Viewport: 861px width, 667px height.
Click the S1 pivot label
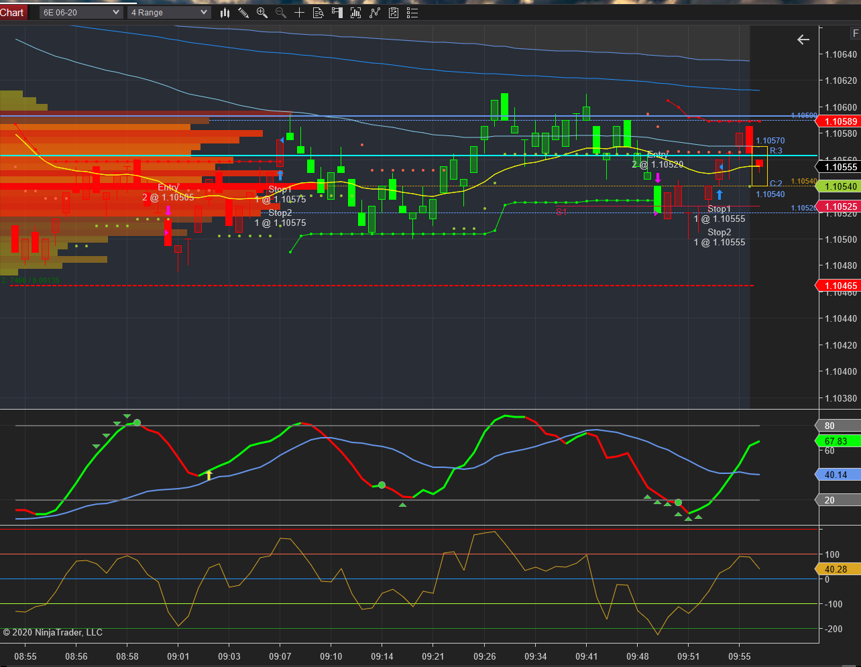coord(561,211)
